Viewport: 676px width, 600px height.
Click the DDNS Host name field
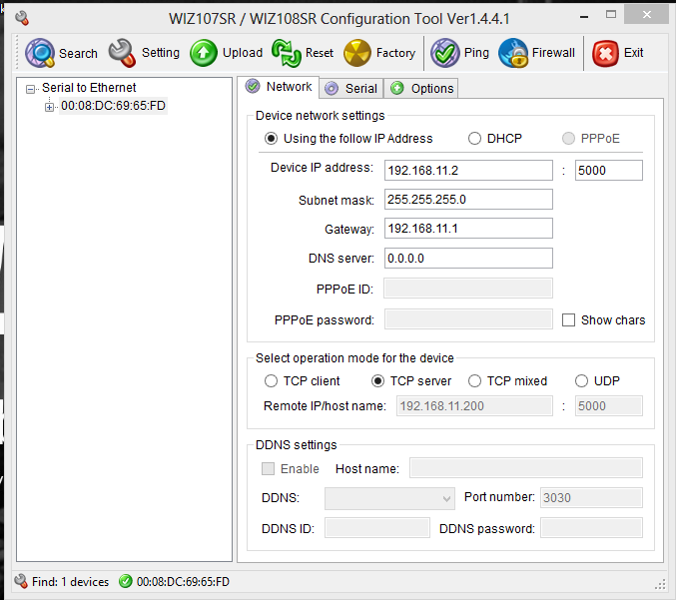pos(526,468)
